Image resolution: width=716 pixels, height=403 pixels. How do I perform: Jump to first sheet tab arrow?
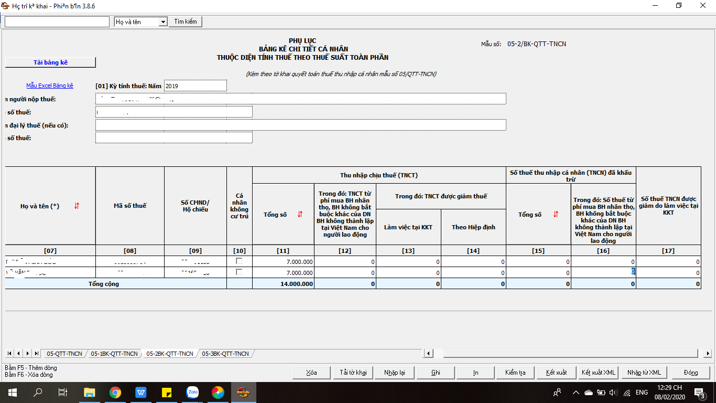(10, 353)
